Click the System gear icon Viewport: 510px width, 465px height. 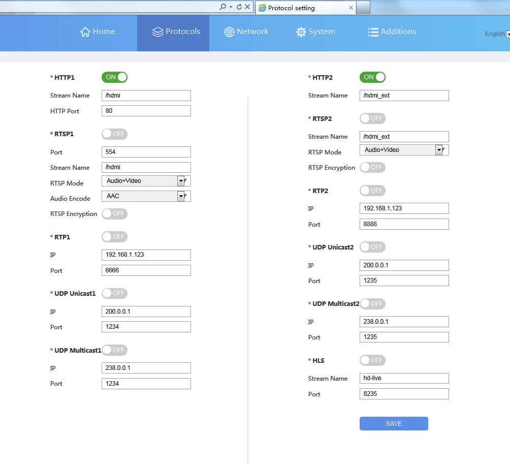click(x=301, y=32)
